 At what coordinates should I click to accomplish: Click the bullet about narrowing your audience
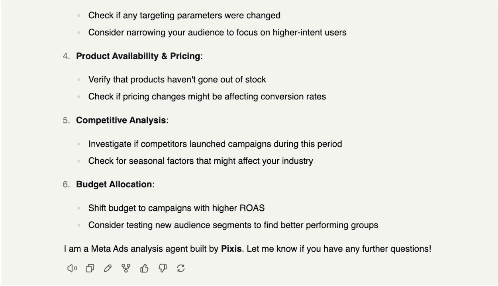pos(218,32)
